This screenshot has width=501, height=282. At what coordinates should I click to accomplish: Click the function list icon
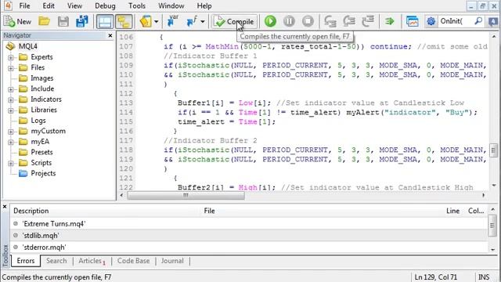tap(192, 21)
